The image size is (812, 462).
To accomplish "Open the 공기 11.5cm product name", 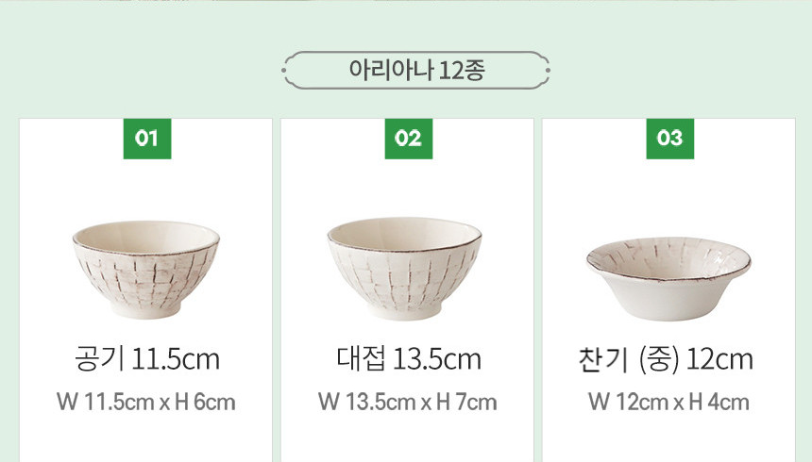I will [x=146, y=359].
